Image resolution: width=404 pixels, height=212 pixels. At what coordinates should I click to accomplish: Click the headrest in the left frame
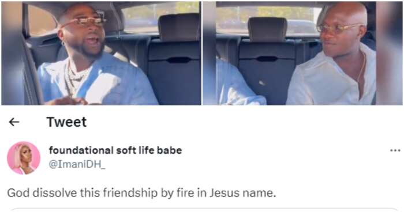click(x=179, y=28)
